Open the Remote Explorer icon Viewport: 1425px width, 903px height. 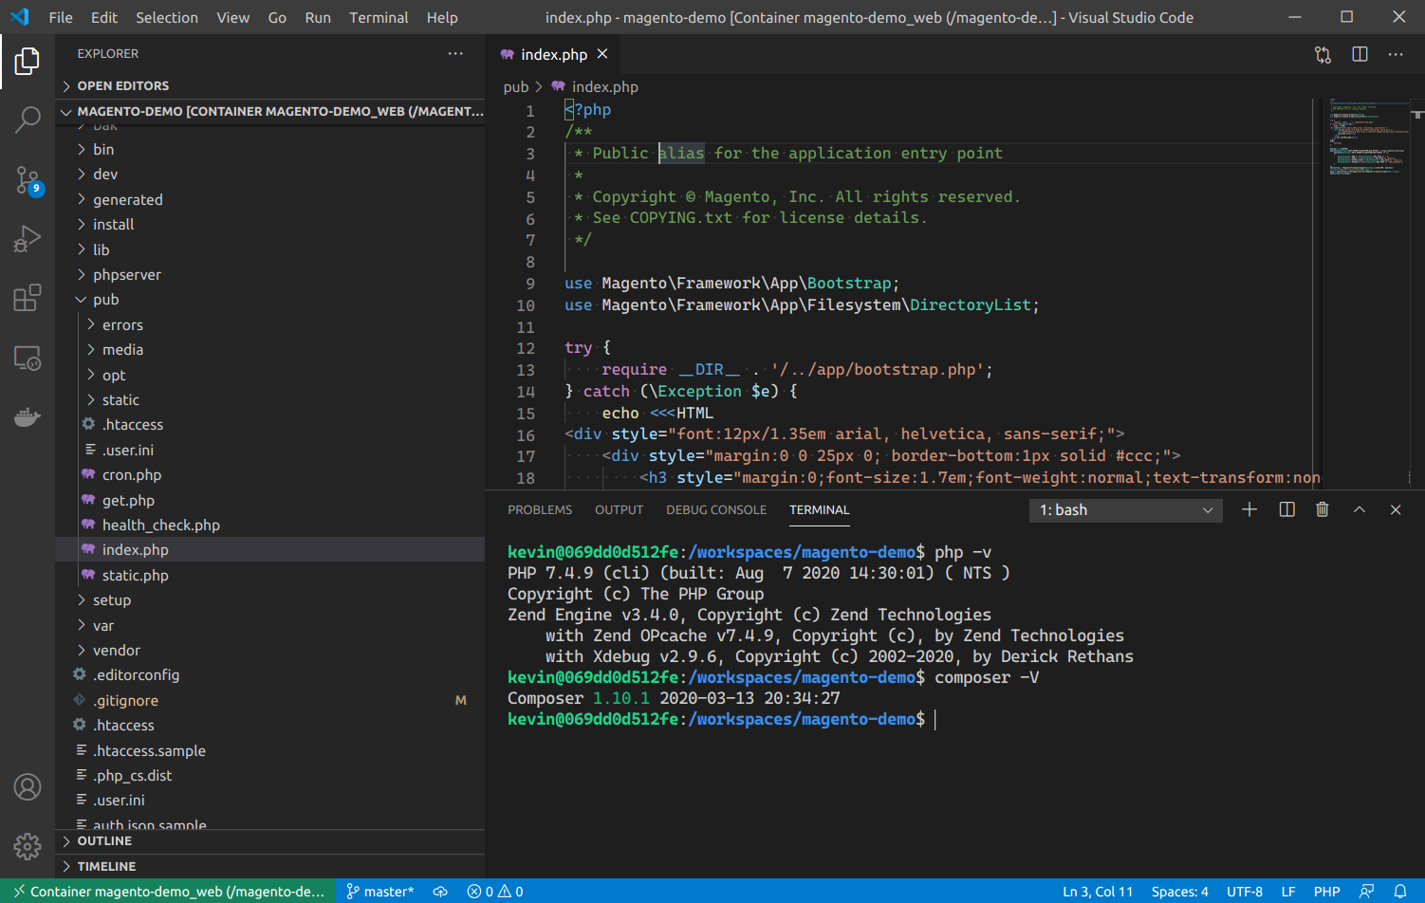coord(28,358)
